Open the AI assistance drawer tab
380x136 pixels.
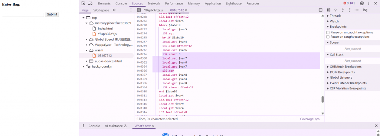116,126
